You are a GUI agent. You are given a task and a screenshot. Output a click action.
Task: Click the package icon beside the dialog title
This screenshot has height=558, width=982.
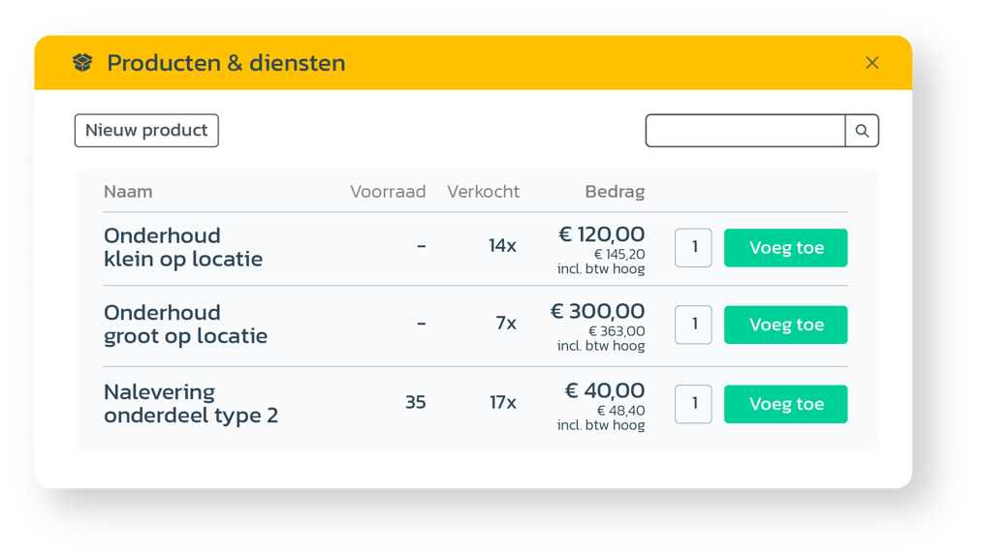coord(82,62)
